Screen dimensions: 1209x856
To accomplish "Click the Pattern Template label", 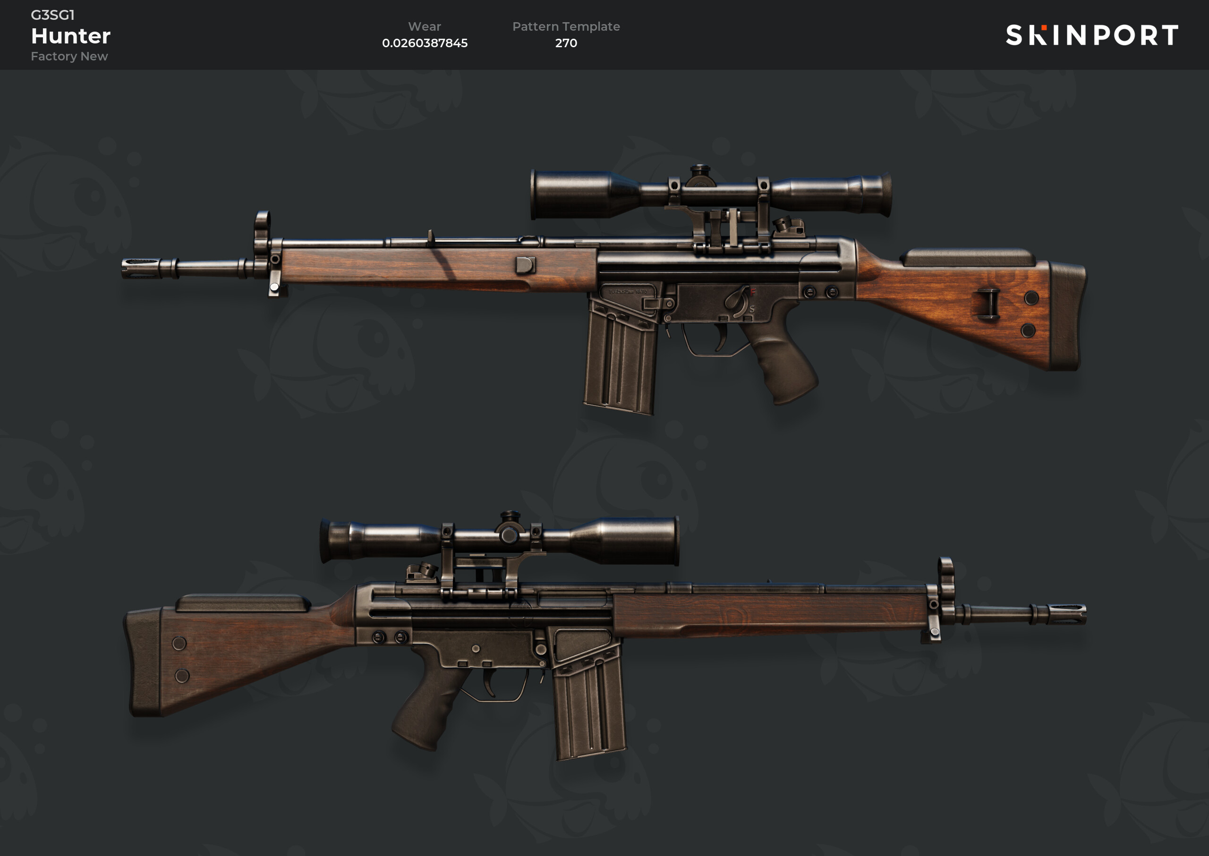I will pos(566,26).
